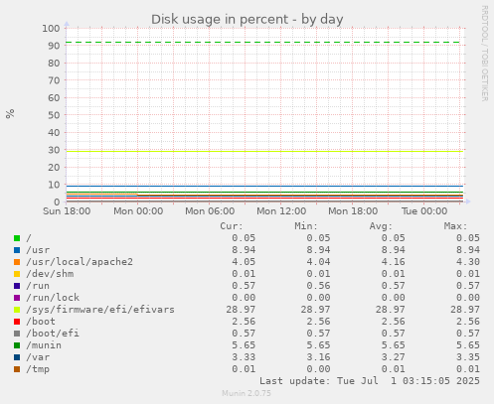Screen dimensions: 494x404
Task: Select the /sys/firmware/efi/efivars legend label
Action: [x=100, y=310]
